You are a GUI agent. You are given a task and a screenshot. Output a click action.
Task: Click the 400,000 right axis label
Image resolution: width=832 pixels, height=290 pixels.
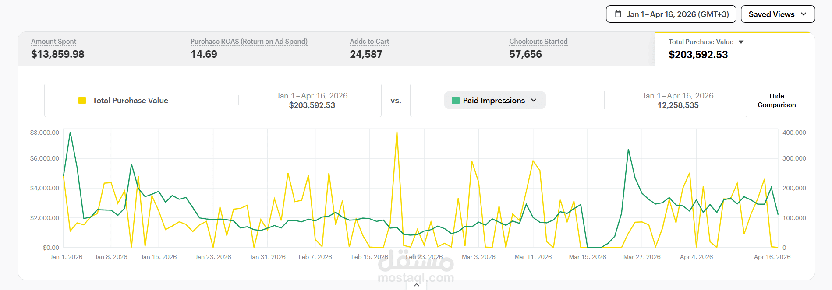coord(794,133)
